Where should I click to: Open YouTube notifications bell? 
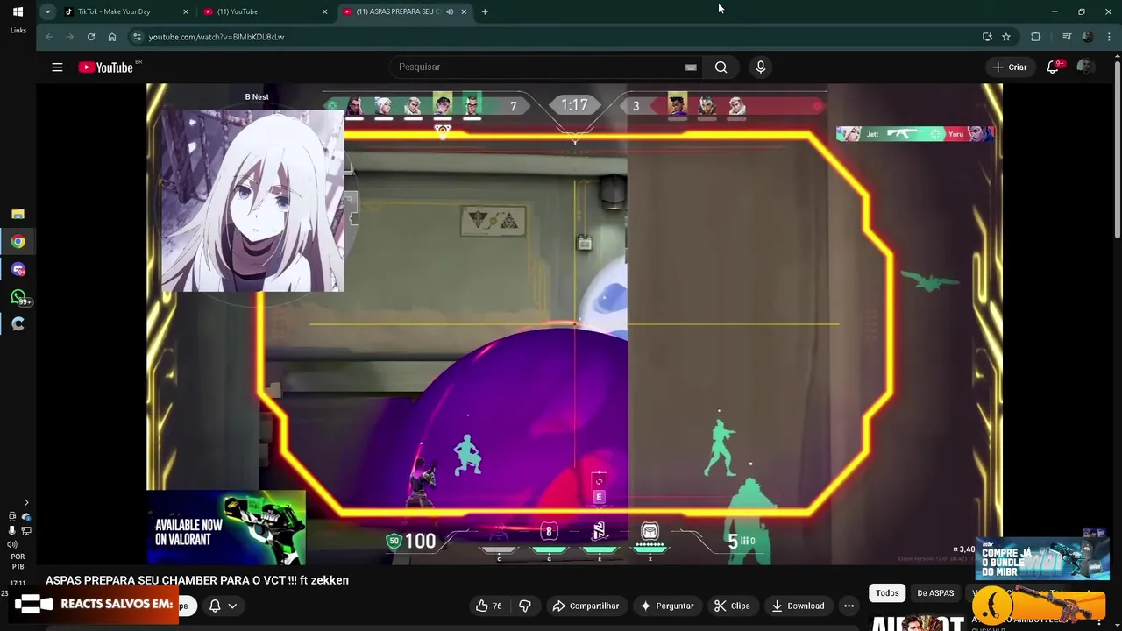tap(1054, 67)
